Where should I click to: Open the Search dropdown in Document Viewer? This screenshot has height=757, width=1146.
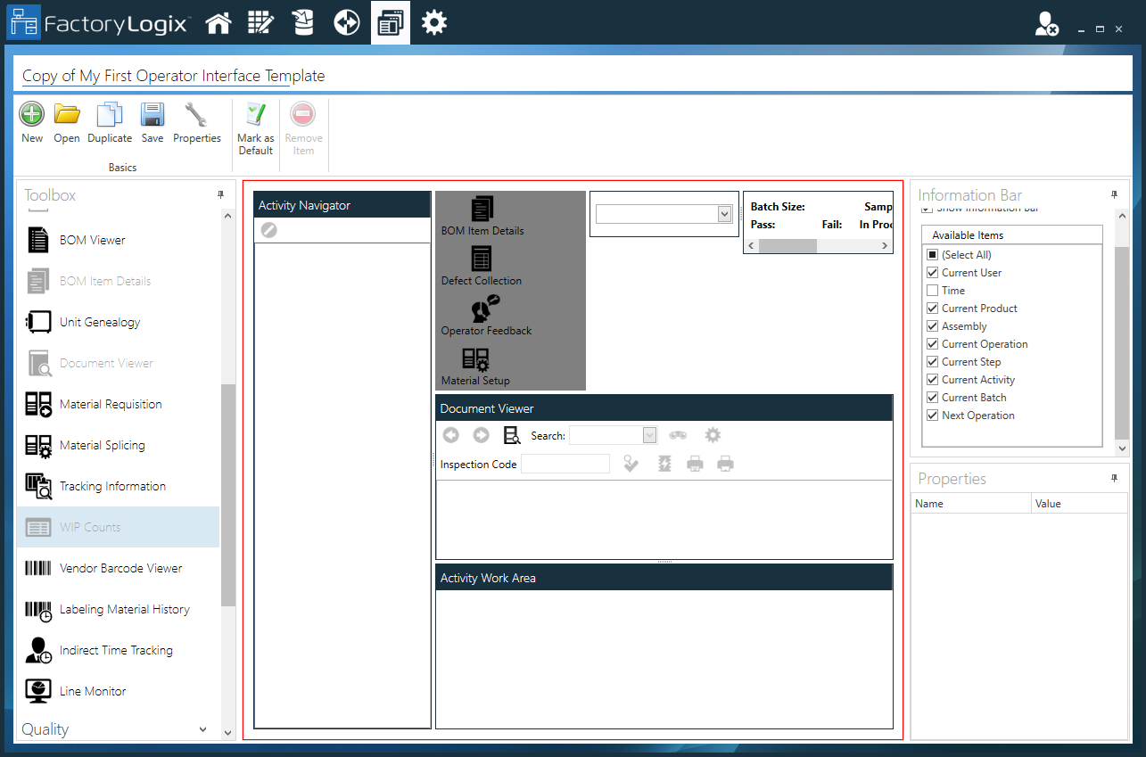(x=648, y=435)
